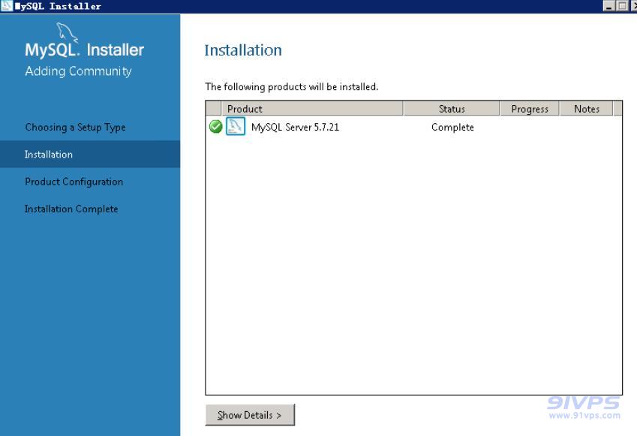637x436 pixels.
Task: Click the Status column header
Action: 452,109
